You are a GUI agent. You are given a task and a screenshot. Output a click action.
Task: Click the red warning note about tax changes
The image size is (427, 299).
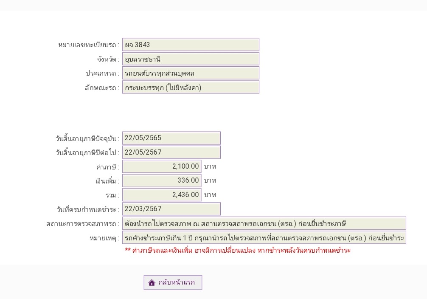[x=238, y=250]
